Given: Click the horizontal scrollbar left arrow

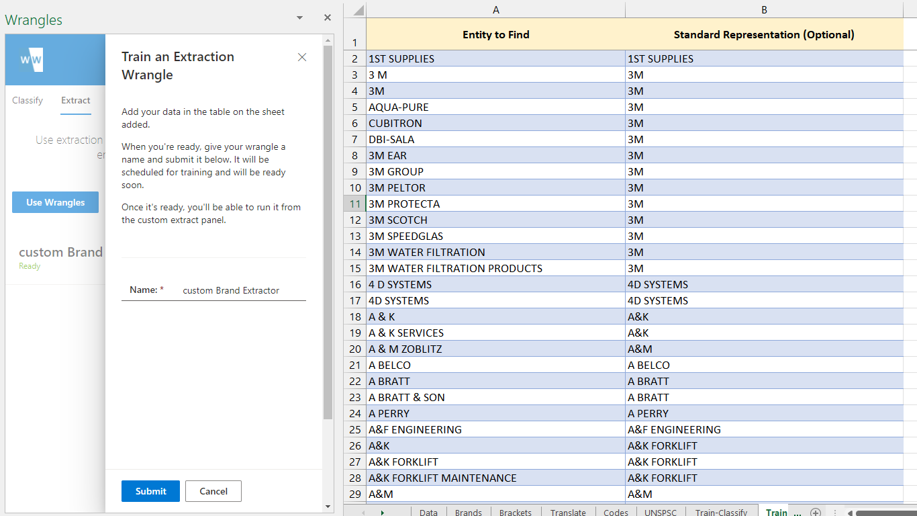Looking at the screenshot, I should (850, 512).
